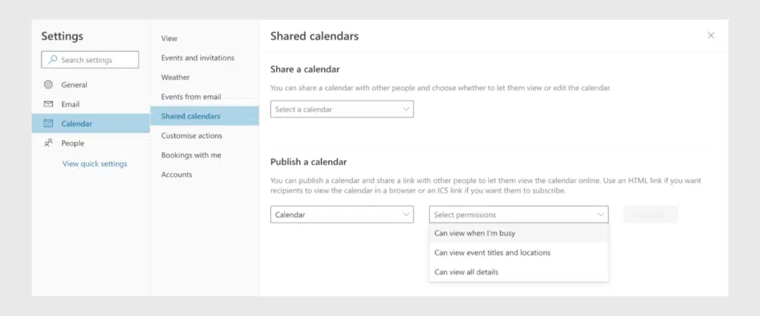Screen dimensions: 760x316
Task: Select Can view all details option
Action: 466,272
